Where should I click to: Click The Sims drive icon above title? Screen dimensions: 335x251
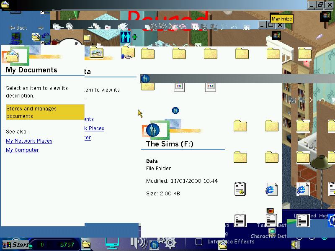[x=155, y=130]
